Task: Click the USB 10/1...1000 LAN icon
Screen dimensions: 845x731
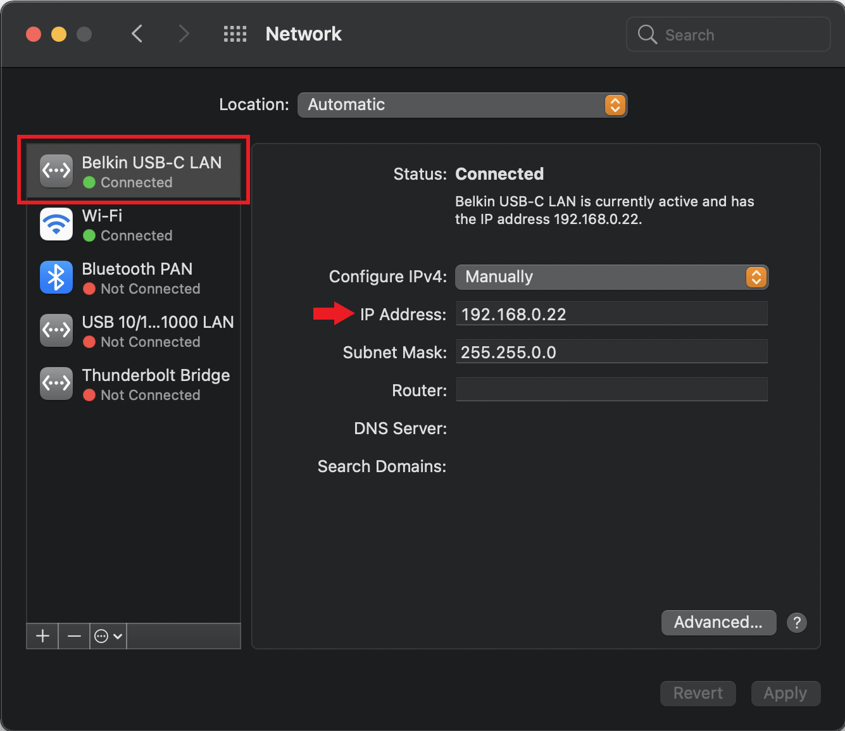Action: coord(56,330)
